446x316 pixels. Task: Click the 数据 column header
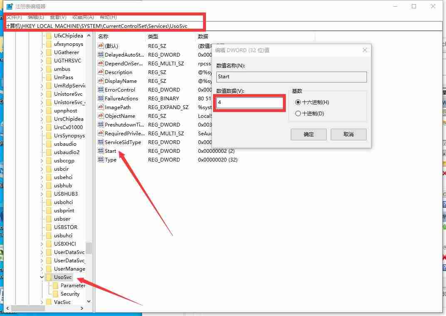point(203,36)
